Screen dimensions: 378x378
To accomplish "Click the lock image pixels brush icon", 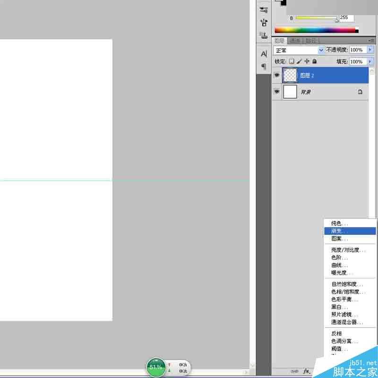I will pyautogui.click(x=299, y=61).
